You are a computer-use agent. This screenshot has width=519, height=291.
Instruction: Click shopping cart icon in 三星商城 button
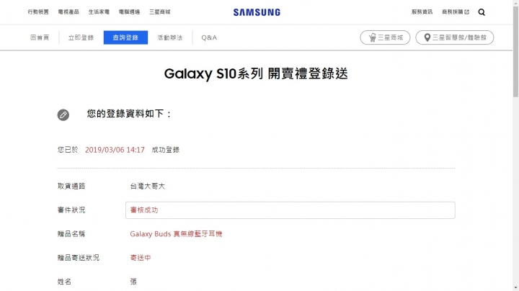coord(373,37)
